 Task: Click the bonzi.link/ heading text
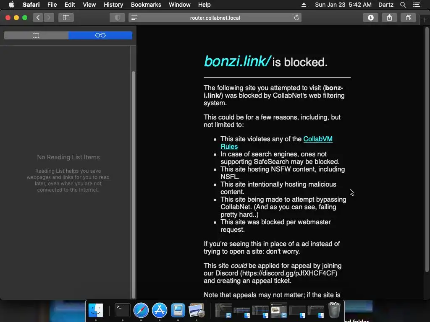point(238,61)
